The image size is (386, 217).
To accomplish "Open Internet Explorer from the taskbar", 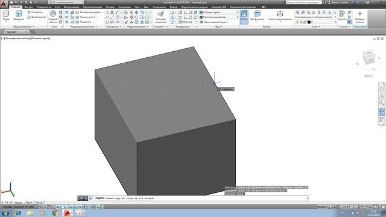I will (x=17, y=213).
